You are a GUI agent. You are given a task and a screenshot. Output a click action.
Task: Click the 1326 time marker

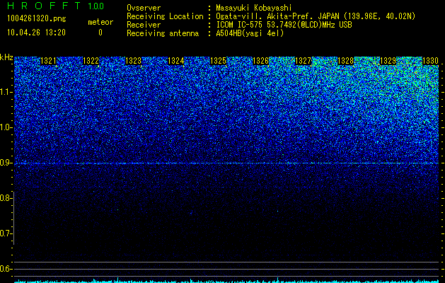261,61
